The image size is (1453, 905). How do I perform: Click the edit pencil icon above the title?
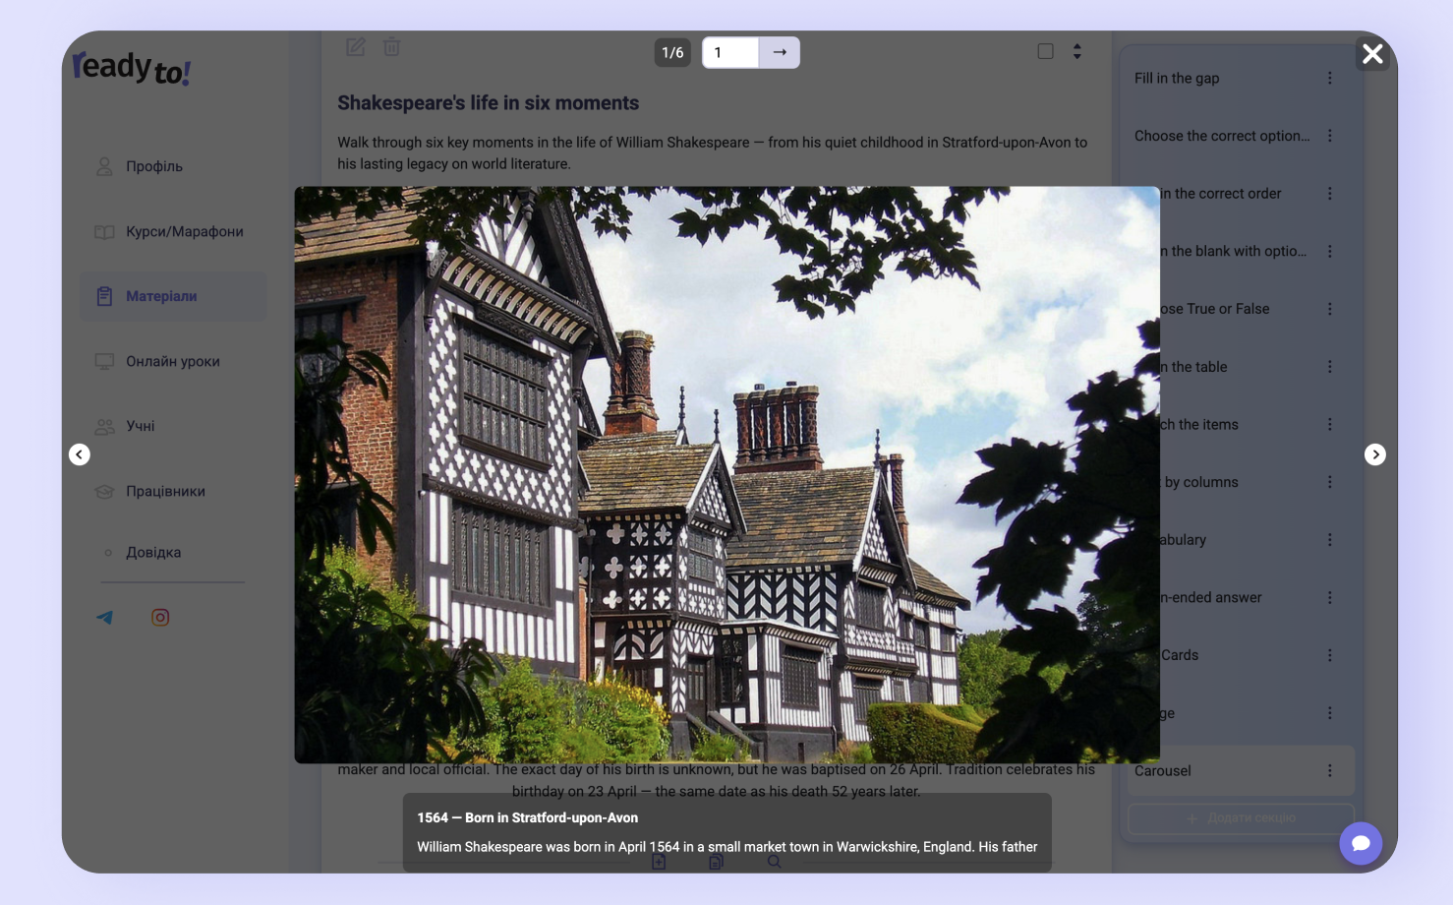coord(355,47)
